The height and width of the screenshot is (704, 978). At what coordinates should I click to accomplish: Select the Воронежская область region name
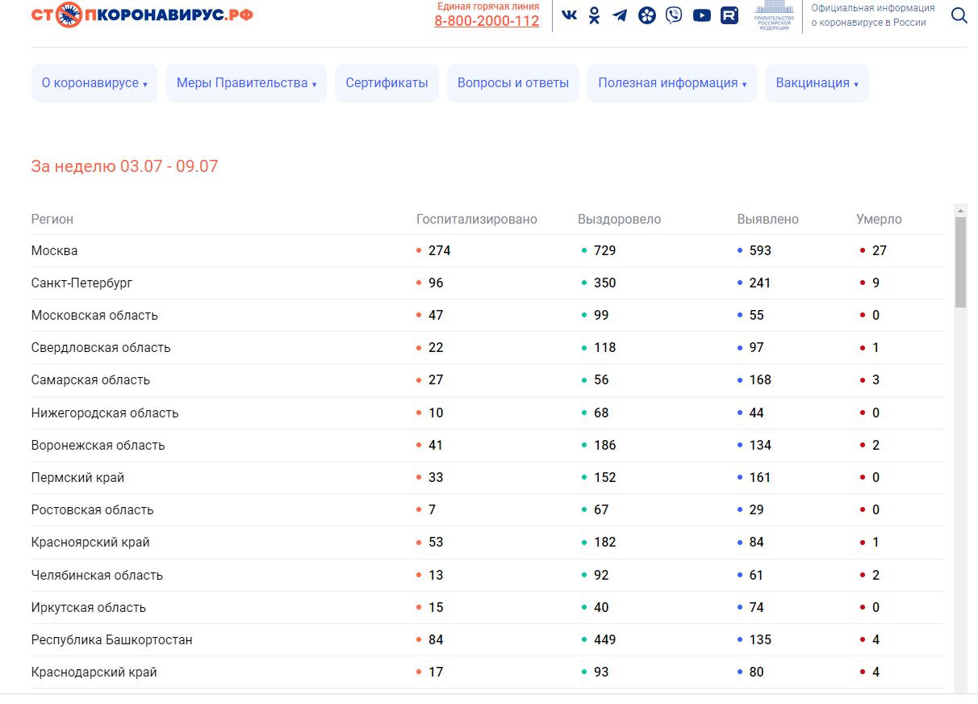click(98, 446)
